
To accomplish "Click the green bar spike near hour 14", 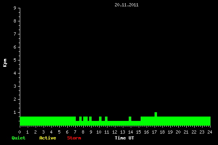I will (x=130, y=119).
